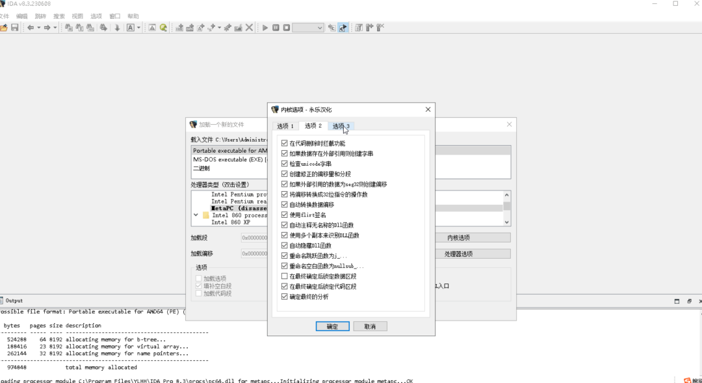Switch to the 选项 2 tab
The width and height of the screenshot is (702, 383).
(x=313, y=126)
